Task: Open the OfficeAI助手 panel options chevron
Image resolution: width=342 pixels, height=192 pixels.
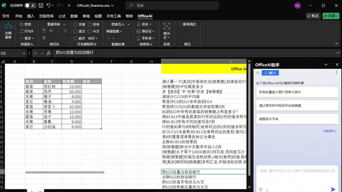Action: click(326, 65)
